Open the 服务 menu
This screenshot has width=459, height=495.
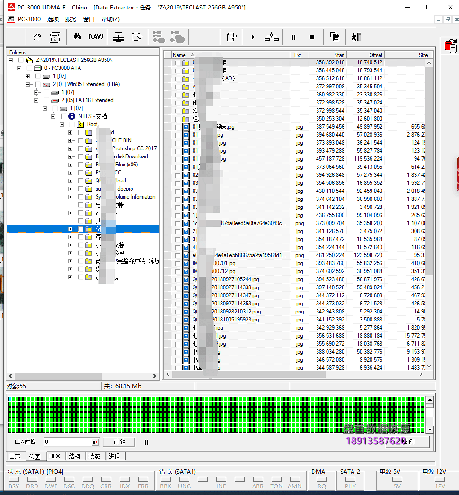click(71, 19)
